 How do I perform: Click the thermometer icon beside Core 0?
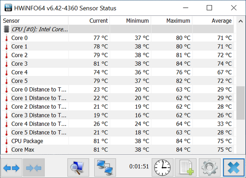(7, 38)
